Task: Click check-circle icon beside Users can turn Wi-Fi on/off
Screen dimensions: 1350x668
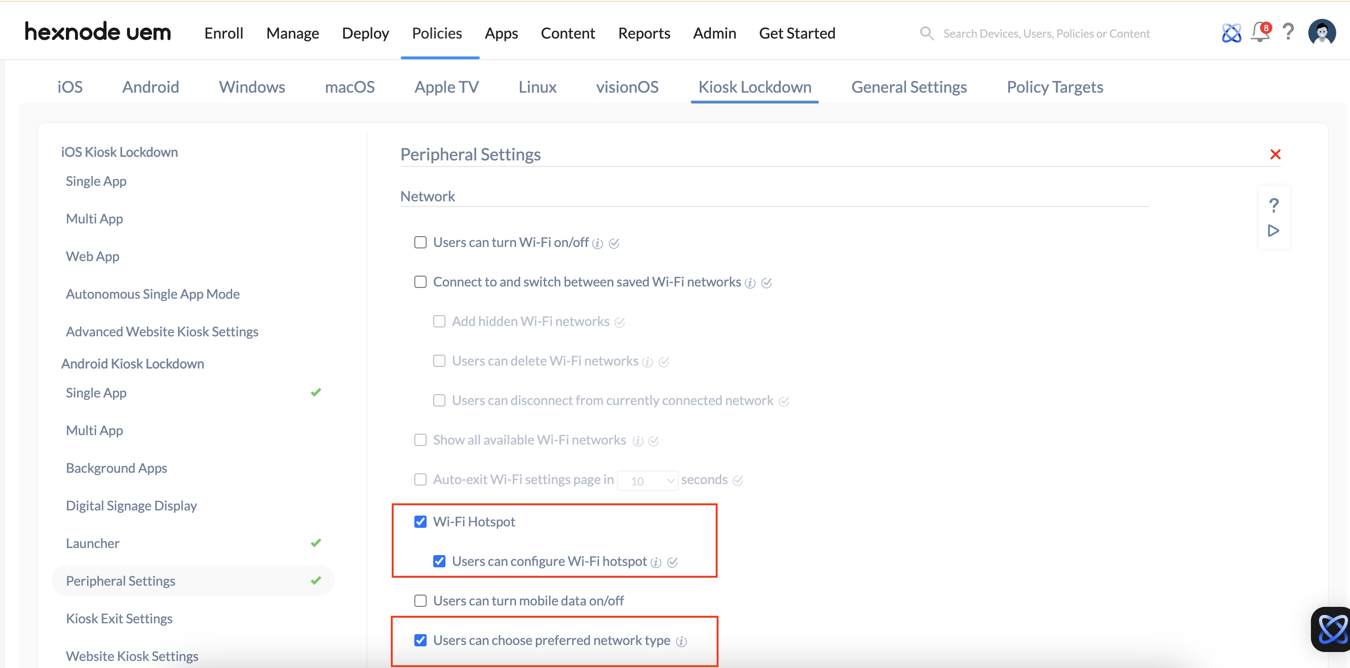Action: pos(614,243)
